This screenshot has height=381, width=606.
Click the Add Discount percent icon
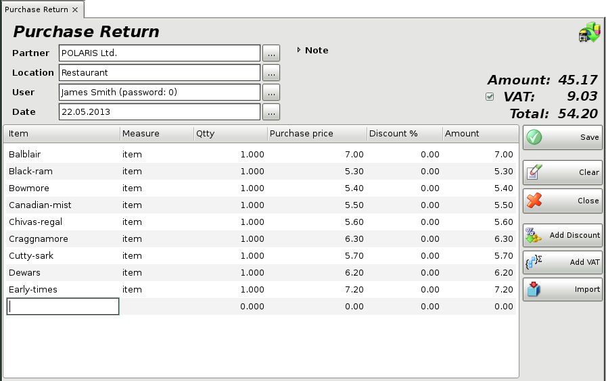tap(534, 235)
